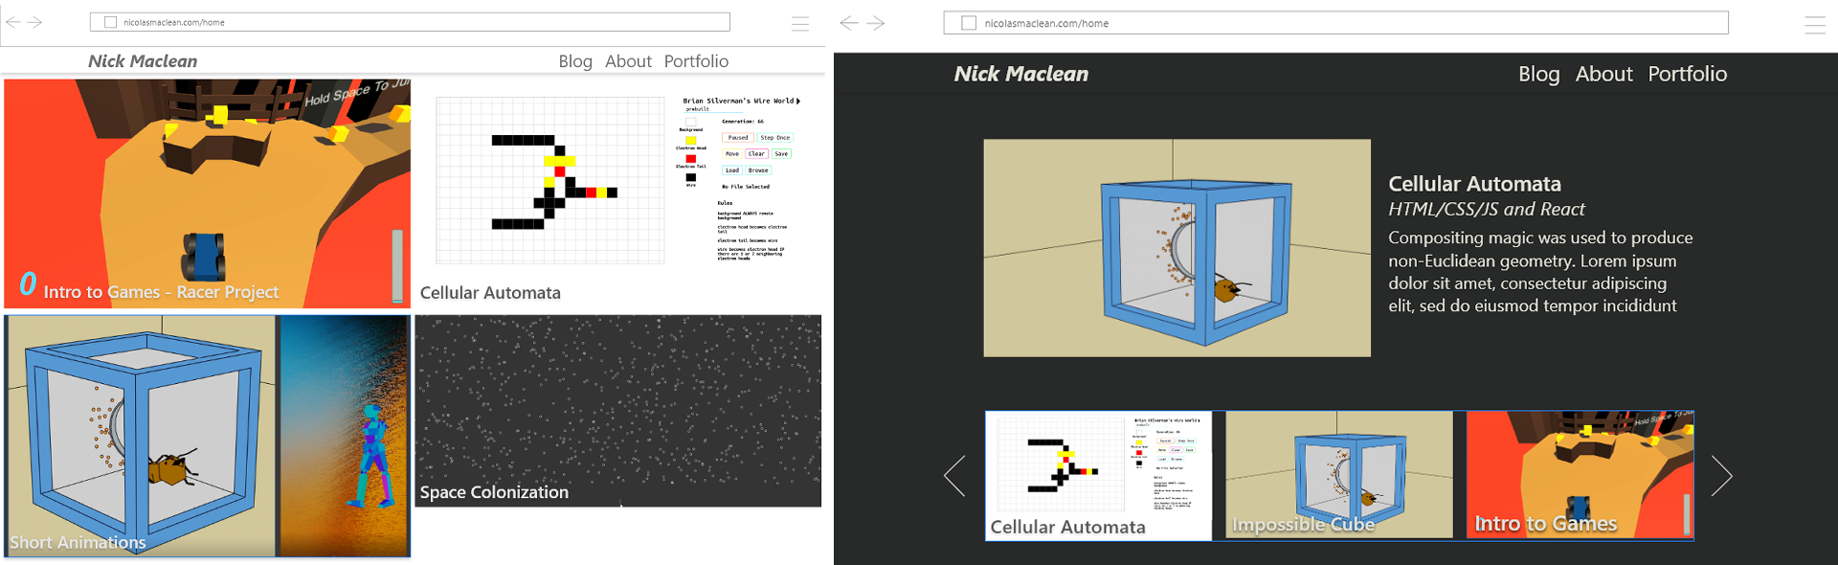Select the Impossible Cube carousel thumbnail

tap(1338, 475)
